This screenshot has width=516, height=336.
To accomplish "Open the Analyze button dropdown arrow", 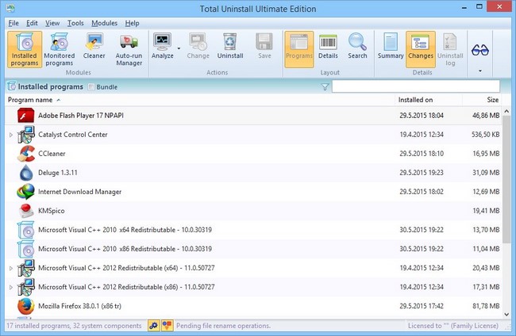I will click(179, 49).
